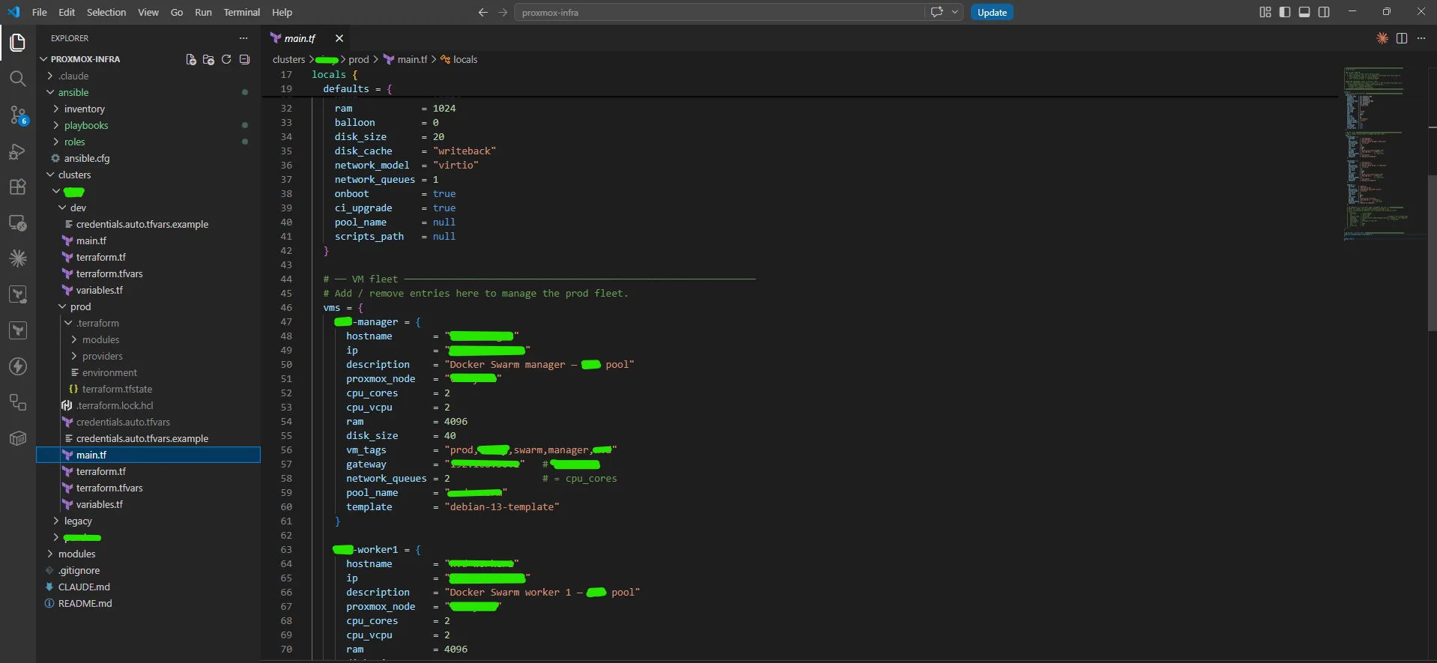This screenshot has height=663, width=1437.
Task: Open Remote Explorer in activity bar
Action: click(x=17, y=222)
